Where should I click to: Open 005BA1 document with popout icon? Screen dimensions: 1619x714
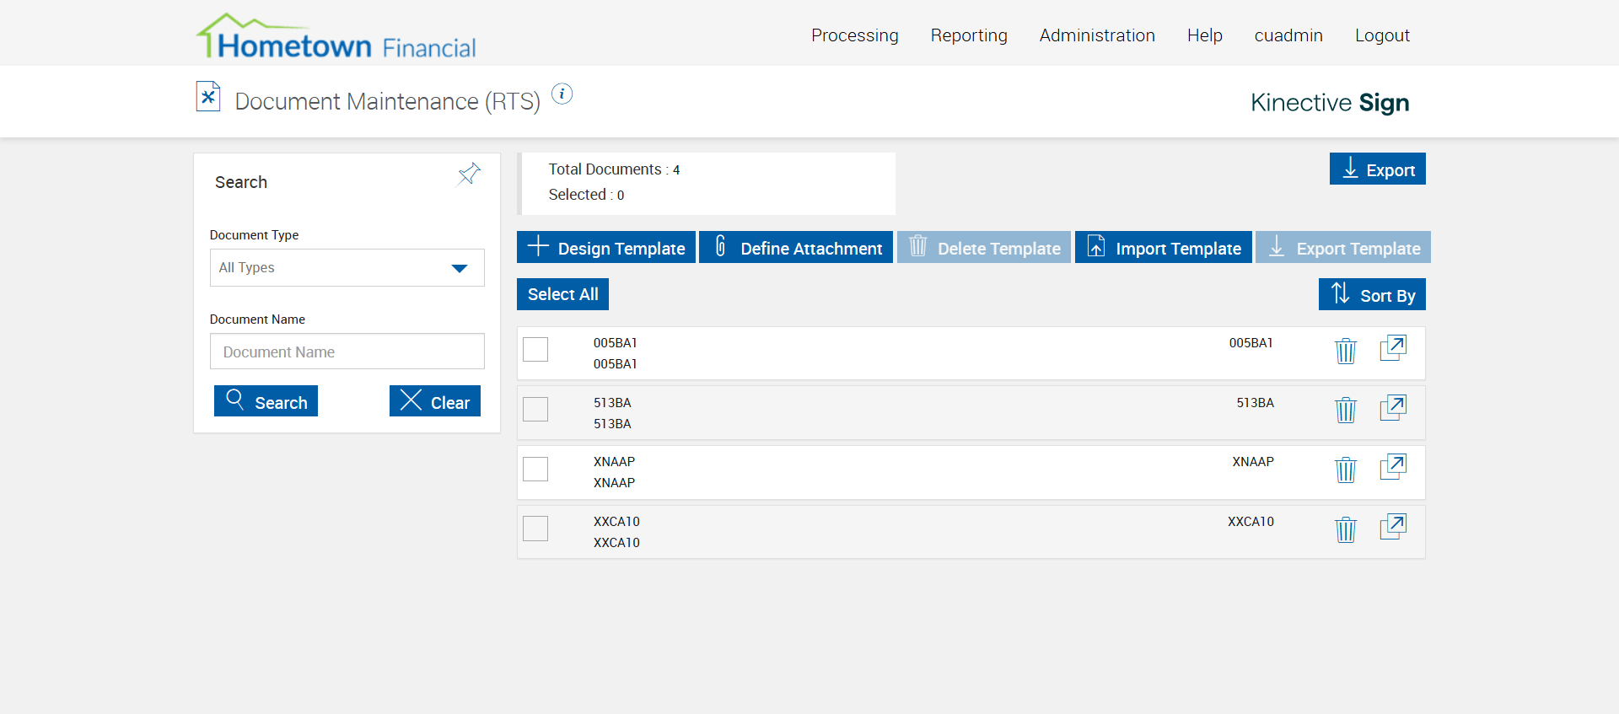[x=1393, y=348]
